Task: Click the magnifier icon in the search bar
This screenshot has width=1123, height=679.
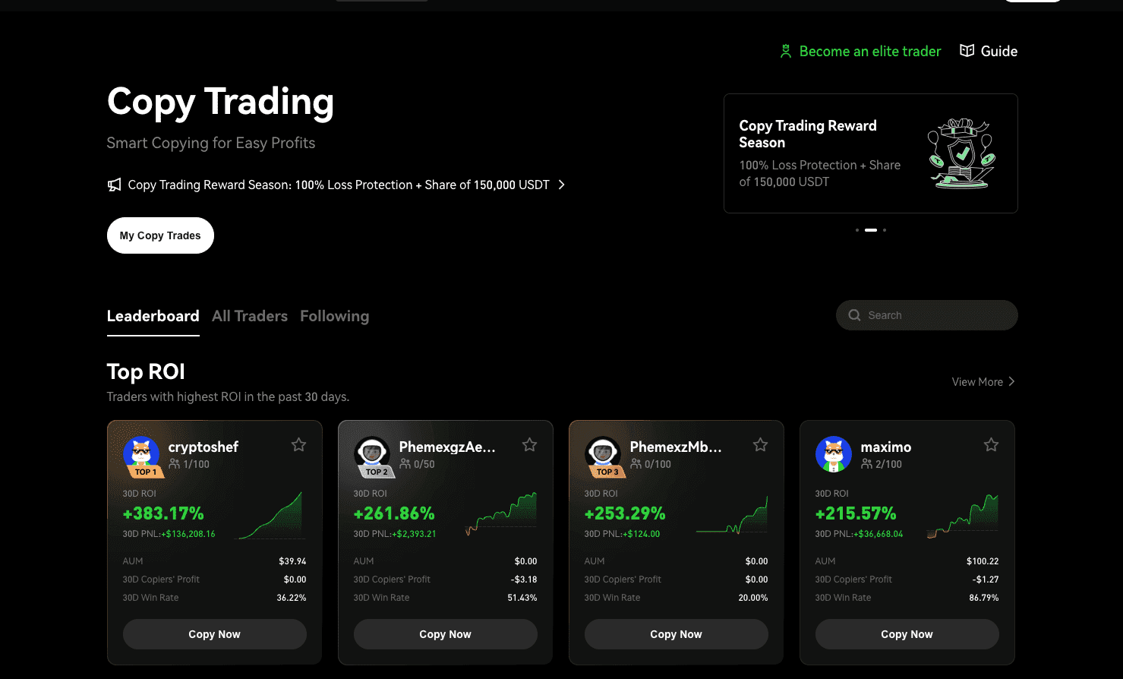Action: (x=853, y=314)
